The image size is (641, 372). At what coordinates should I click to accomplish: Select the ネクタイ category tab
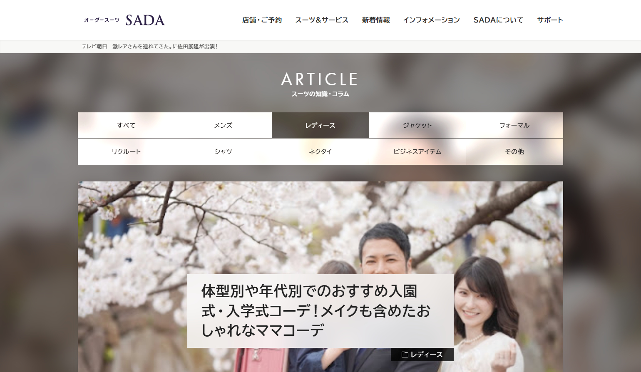(x=320, y=151)
